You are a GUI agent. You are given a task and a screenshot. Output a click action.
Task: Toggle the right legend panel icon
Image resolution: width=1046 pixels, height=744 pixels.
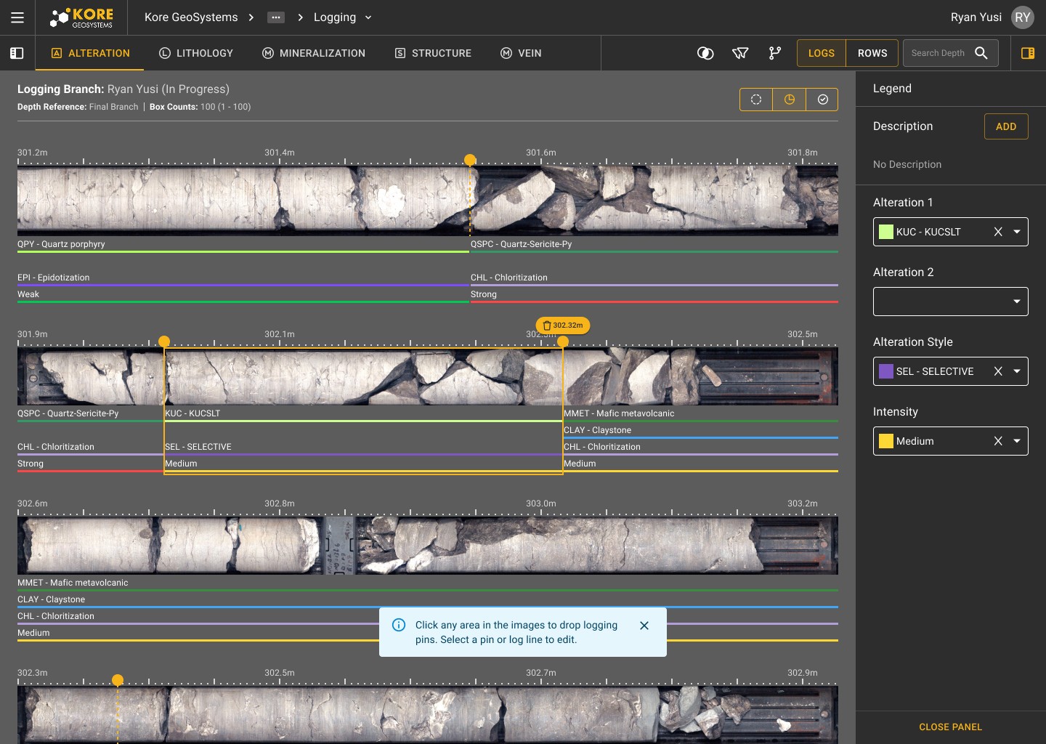[1028, 53]
